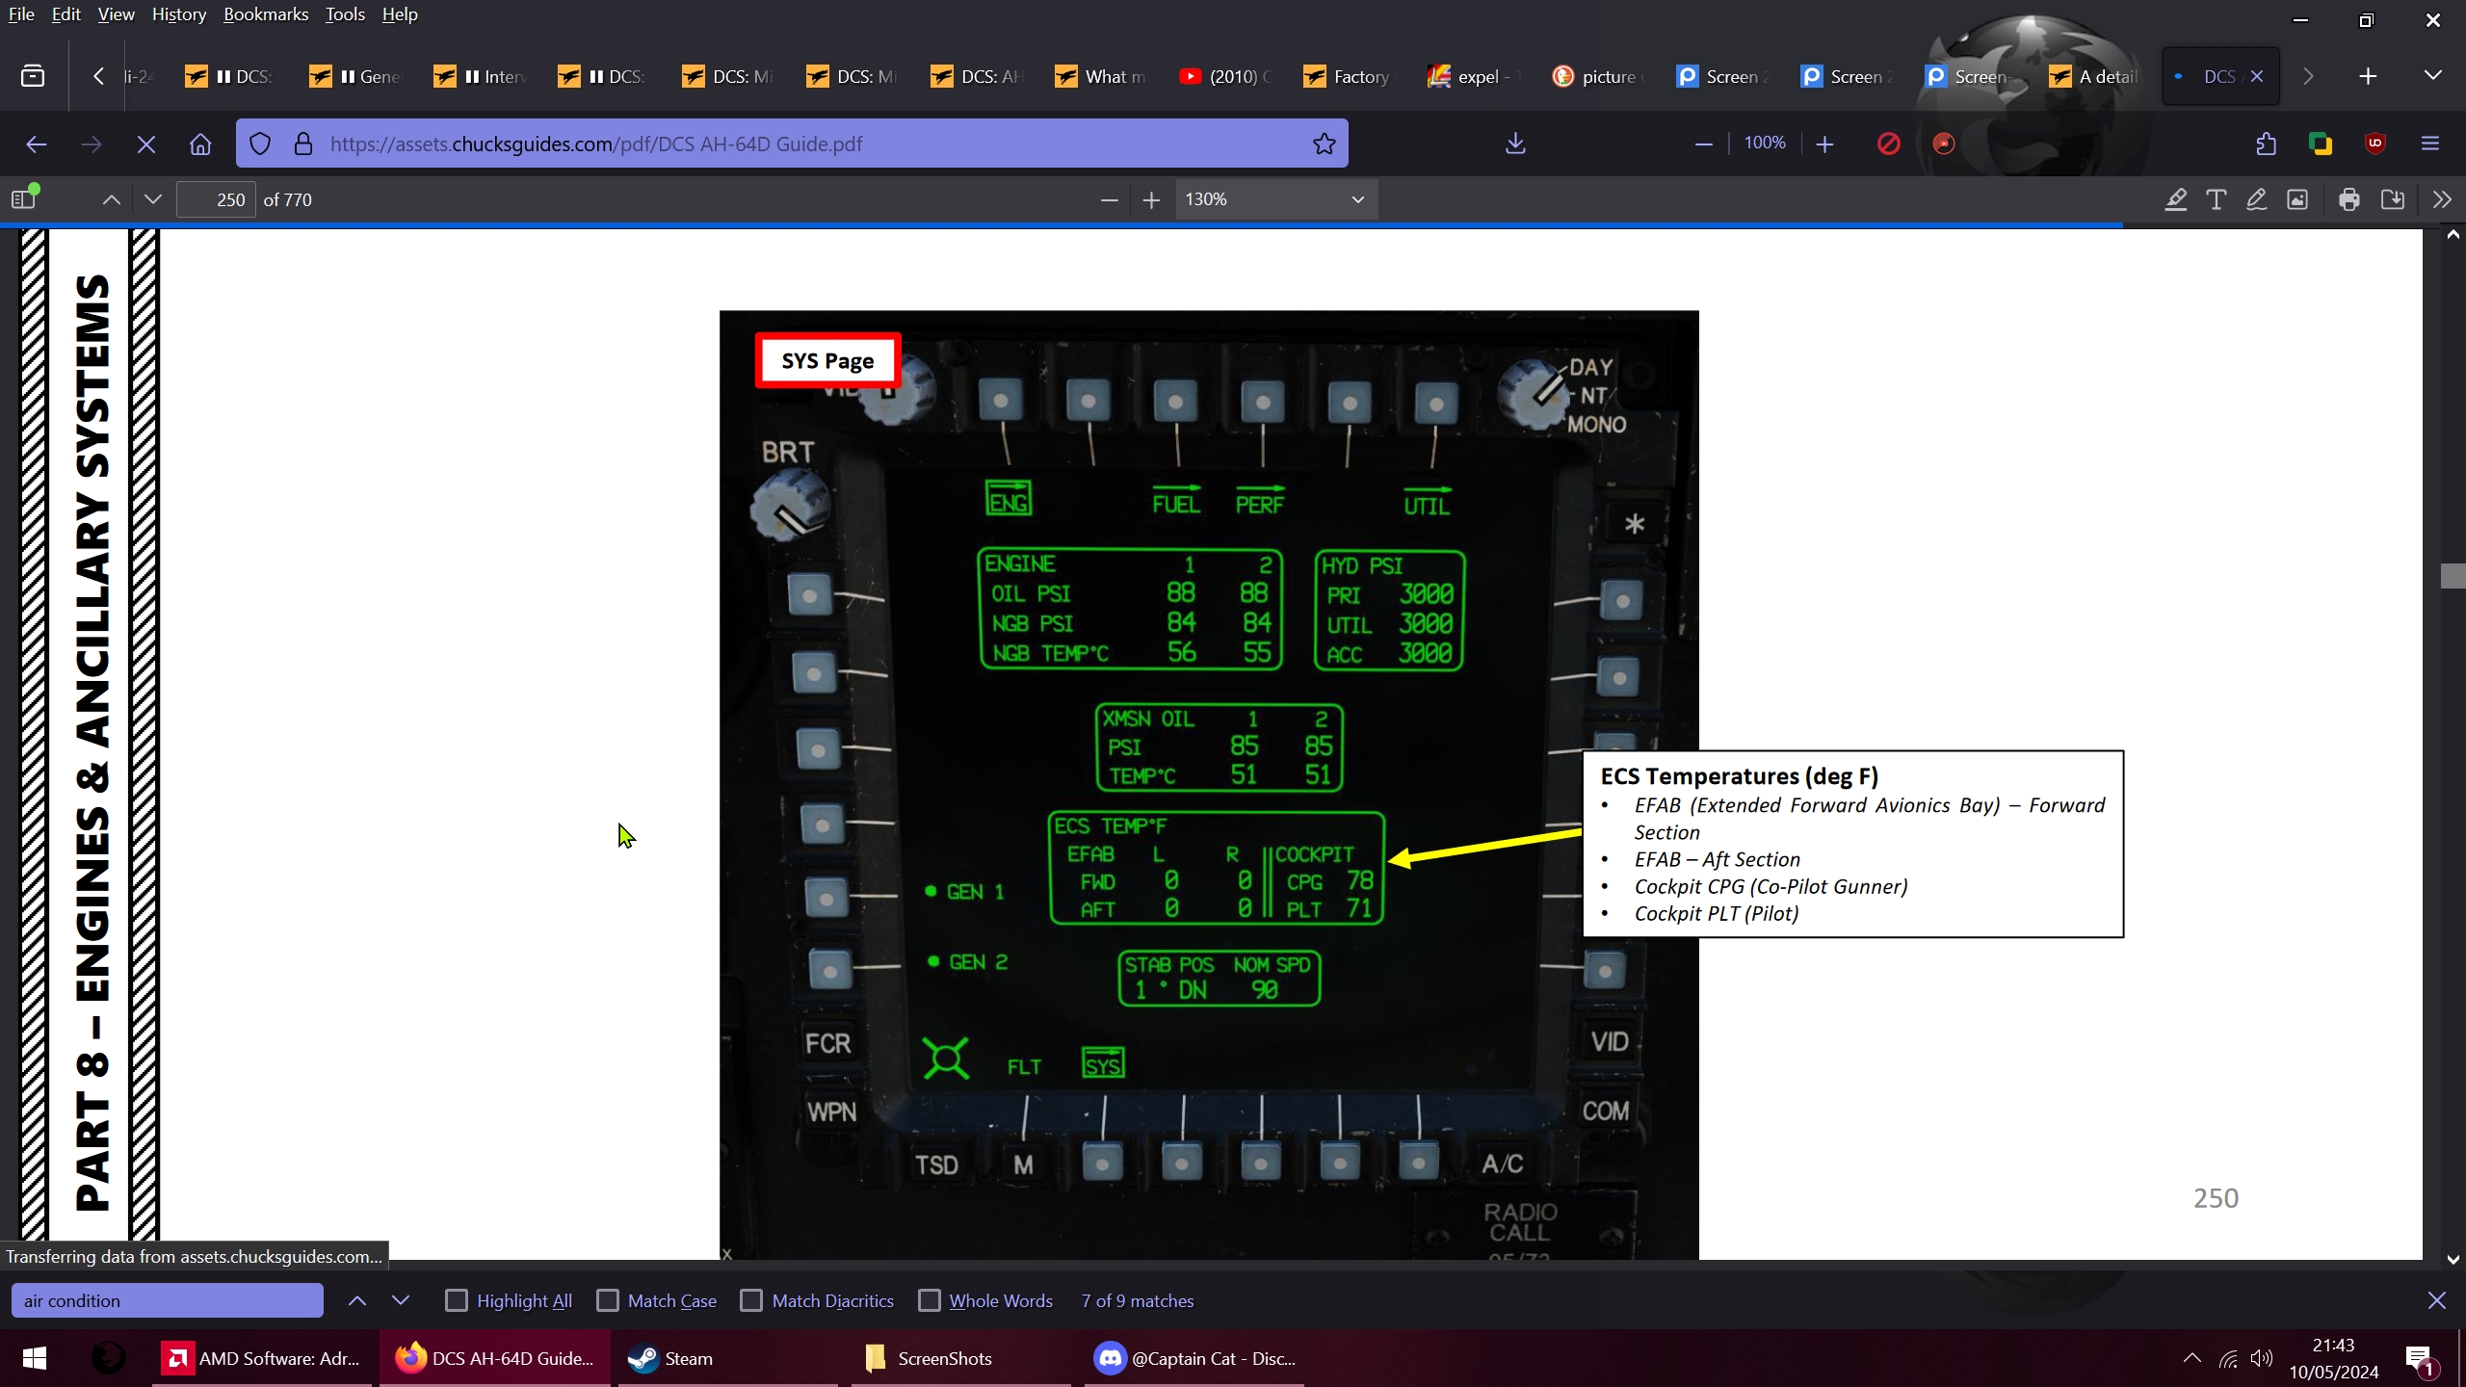Open the Bookmarks menu
The image size is (2466, 1387).
click(266, 14)
